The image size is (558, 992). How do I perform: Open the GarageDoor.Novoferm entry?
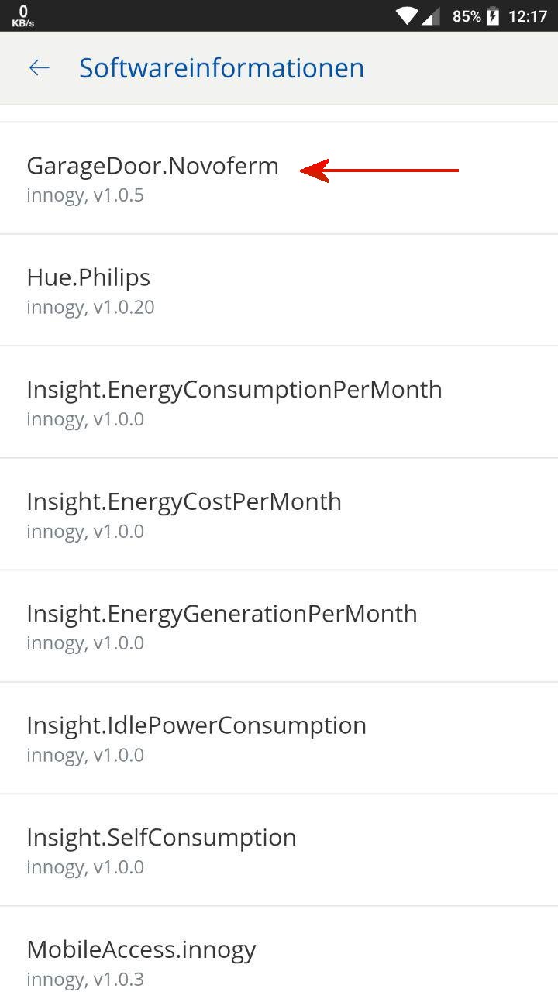tap(153, 166)
